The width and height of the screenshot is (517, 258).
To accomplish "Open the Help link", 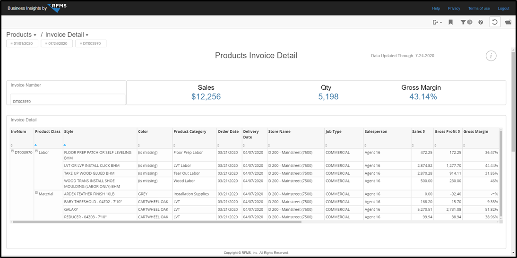I will pyautogui.click(x=436, y=8).
